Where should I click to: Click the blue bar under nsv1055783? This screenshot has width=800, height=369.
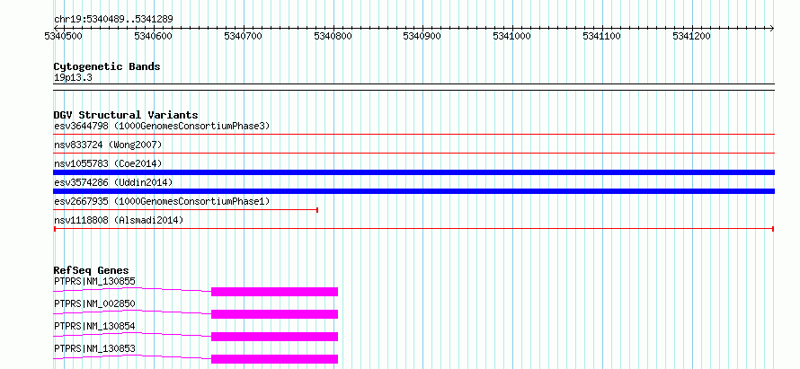pos(413,172)
